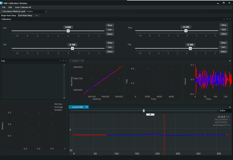The width and height of the screenshot is (233, 160).
Task: Click Auto button for Pitch
Action: (x=224, y=29)
